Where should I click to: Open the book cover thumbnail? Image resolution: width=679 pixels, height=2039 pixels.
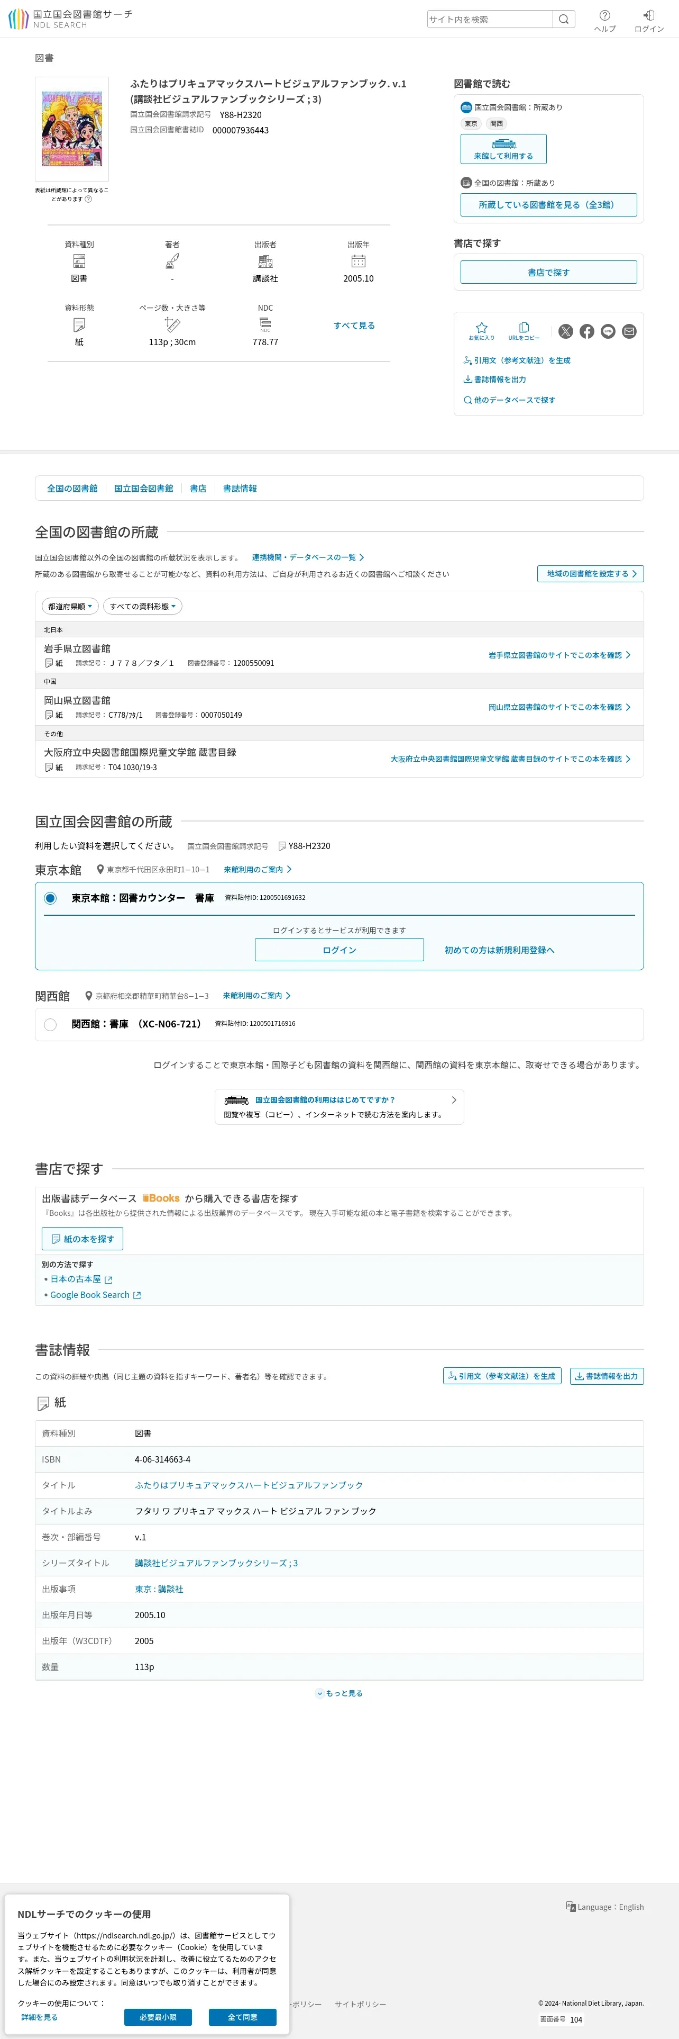[72, 129]
